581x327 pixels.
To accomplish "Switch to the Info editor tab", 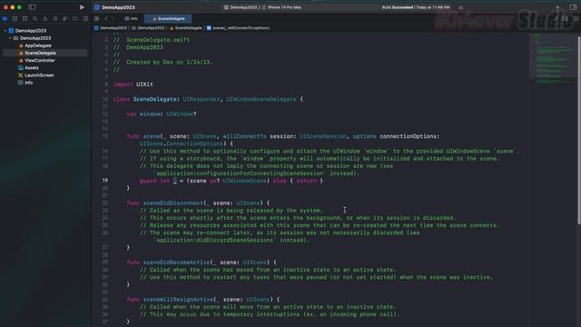I will pyautogui.click(x=131, y=18).
